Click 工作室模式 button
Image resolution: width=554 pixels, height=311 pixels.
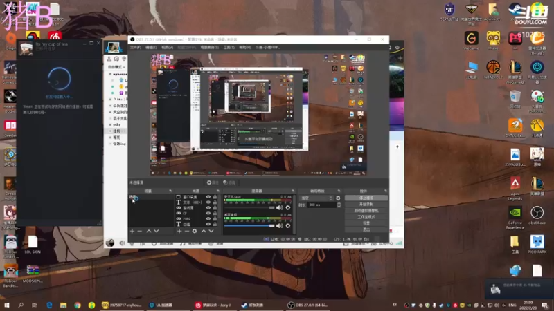point(366,217)
